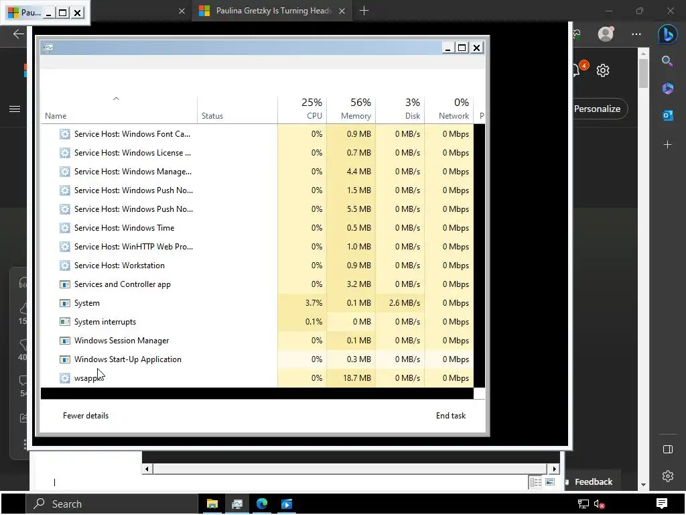
Task: Open notifications bell with badge 4
Action: tap(578, 69)
